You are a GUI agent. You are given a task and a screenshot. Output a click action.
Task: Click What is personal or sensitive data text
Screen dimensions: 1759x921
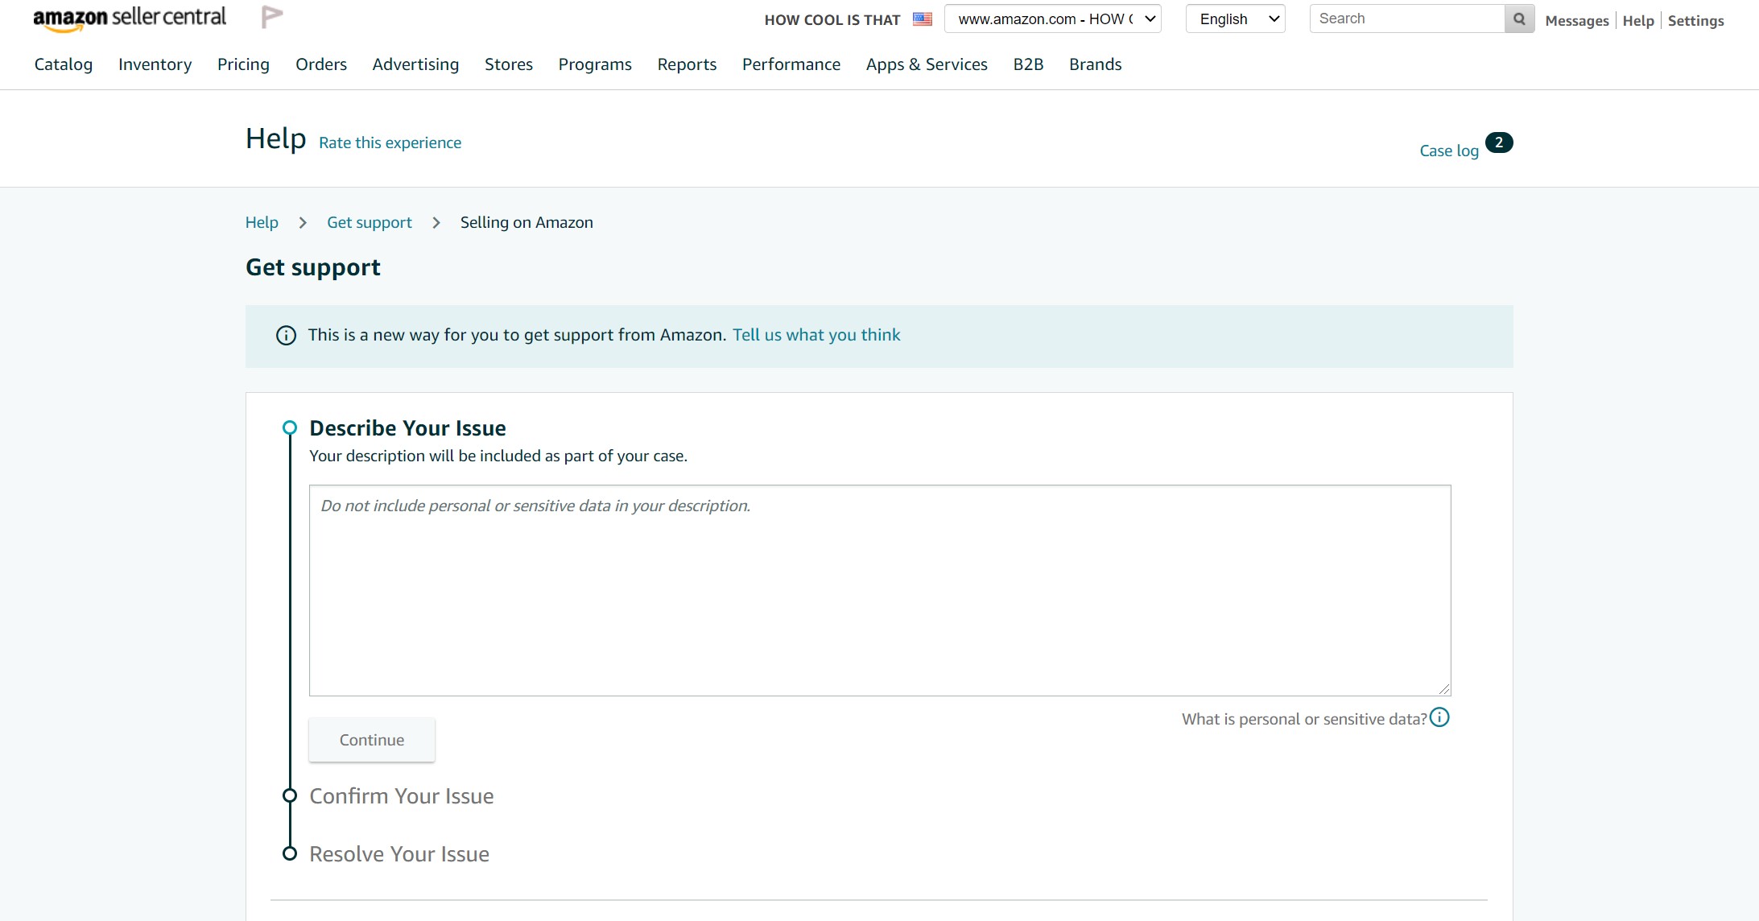(x=1304, y=719)
